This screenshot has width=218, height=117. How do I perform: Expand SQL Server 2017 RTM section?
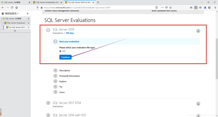(48, 103)
